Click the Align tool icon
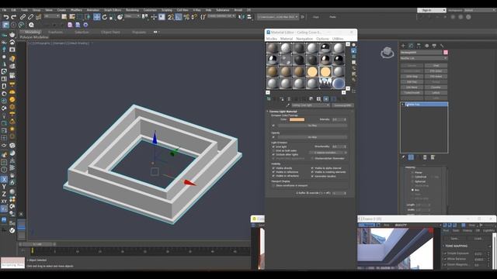Image resolution: width=497 pixels, height=279 pixels. 249,17
